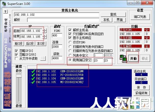The height and width of the screenshot is (112, 155).
Task: Click the arrow button next to 从文件中读取
Action: (x=43, y=58)
